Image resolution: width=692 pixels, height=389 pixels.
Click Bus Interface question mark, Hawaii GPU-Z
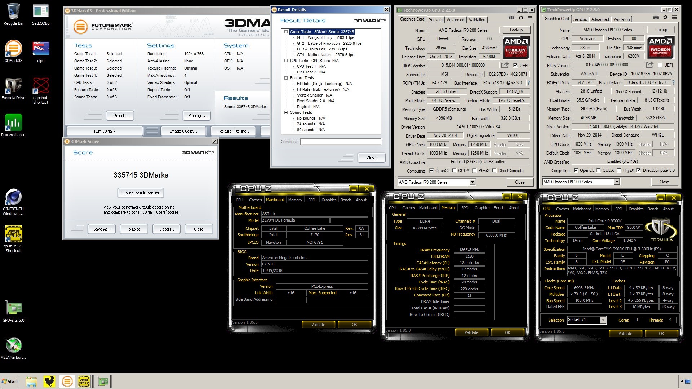click(529, 83)
